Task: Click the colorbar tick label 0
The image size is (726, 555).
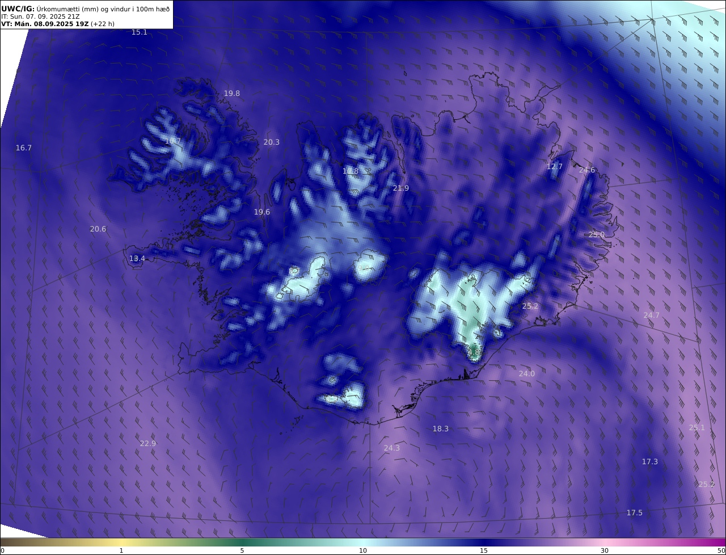Action: (x=2, y=550)
